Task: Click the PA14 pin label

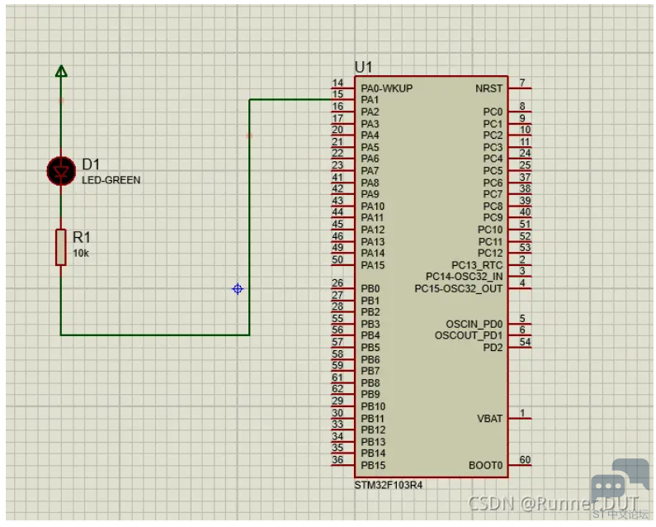Action: pos(372,254)
